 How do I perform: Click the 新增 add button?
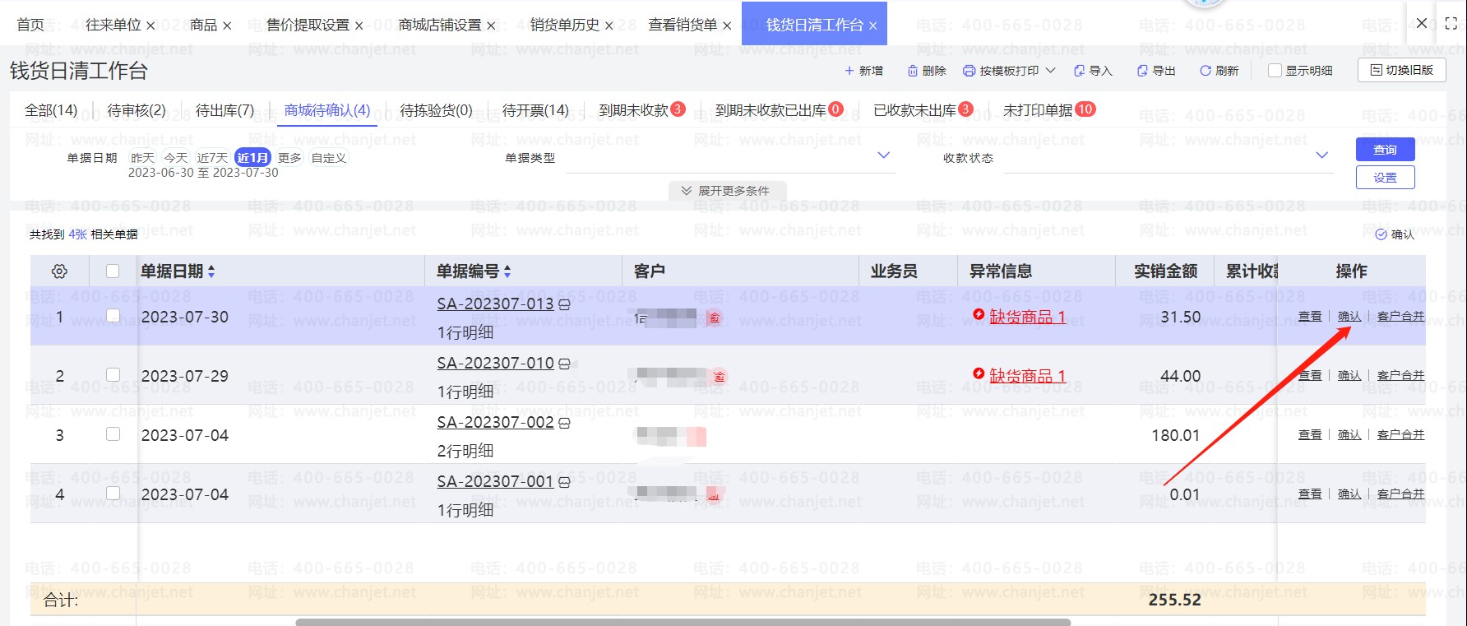863,71
